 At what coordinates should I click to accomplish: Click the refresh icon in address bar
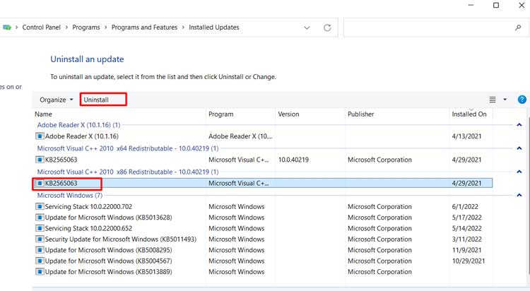click(x=327, y=28)
